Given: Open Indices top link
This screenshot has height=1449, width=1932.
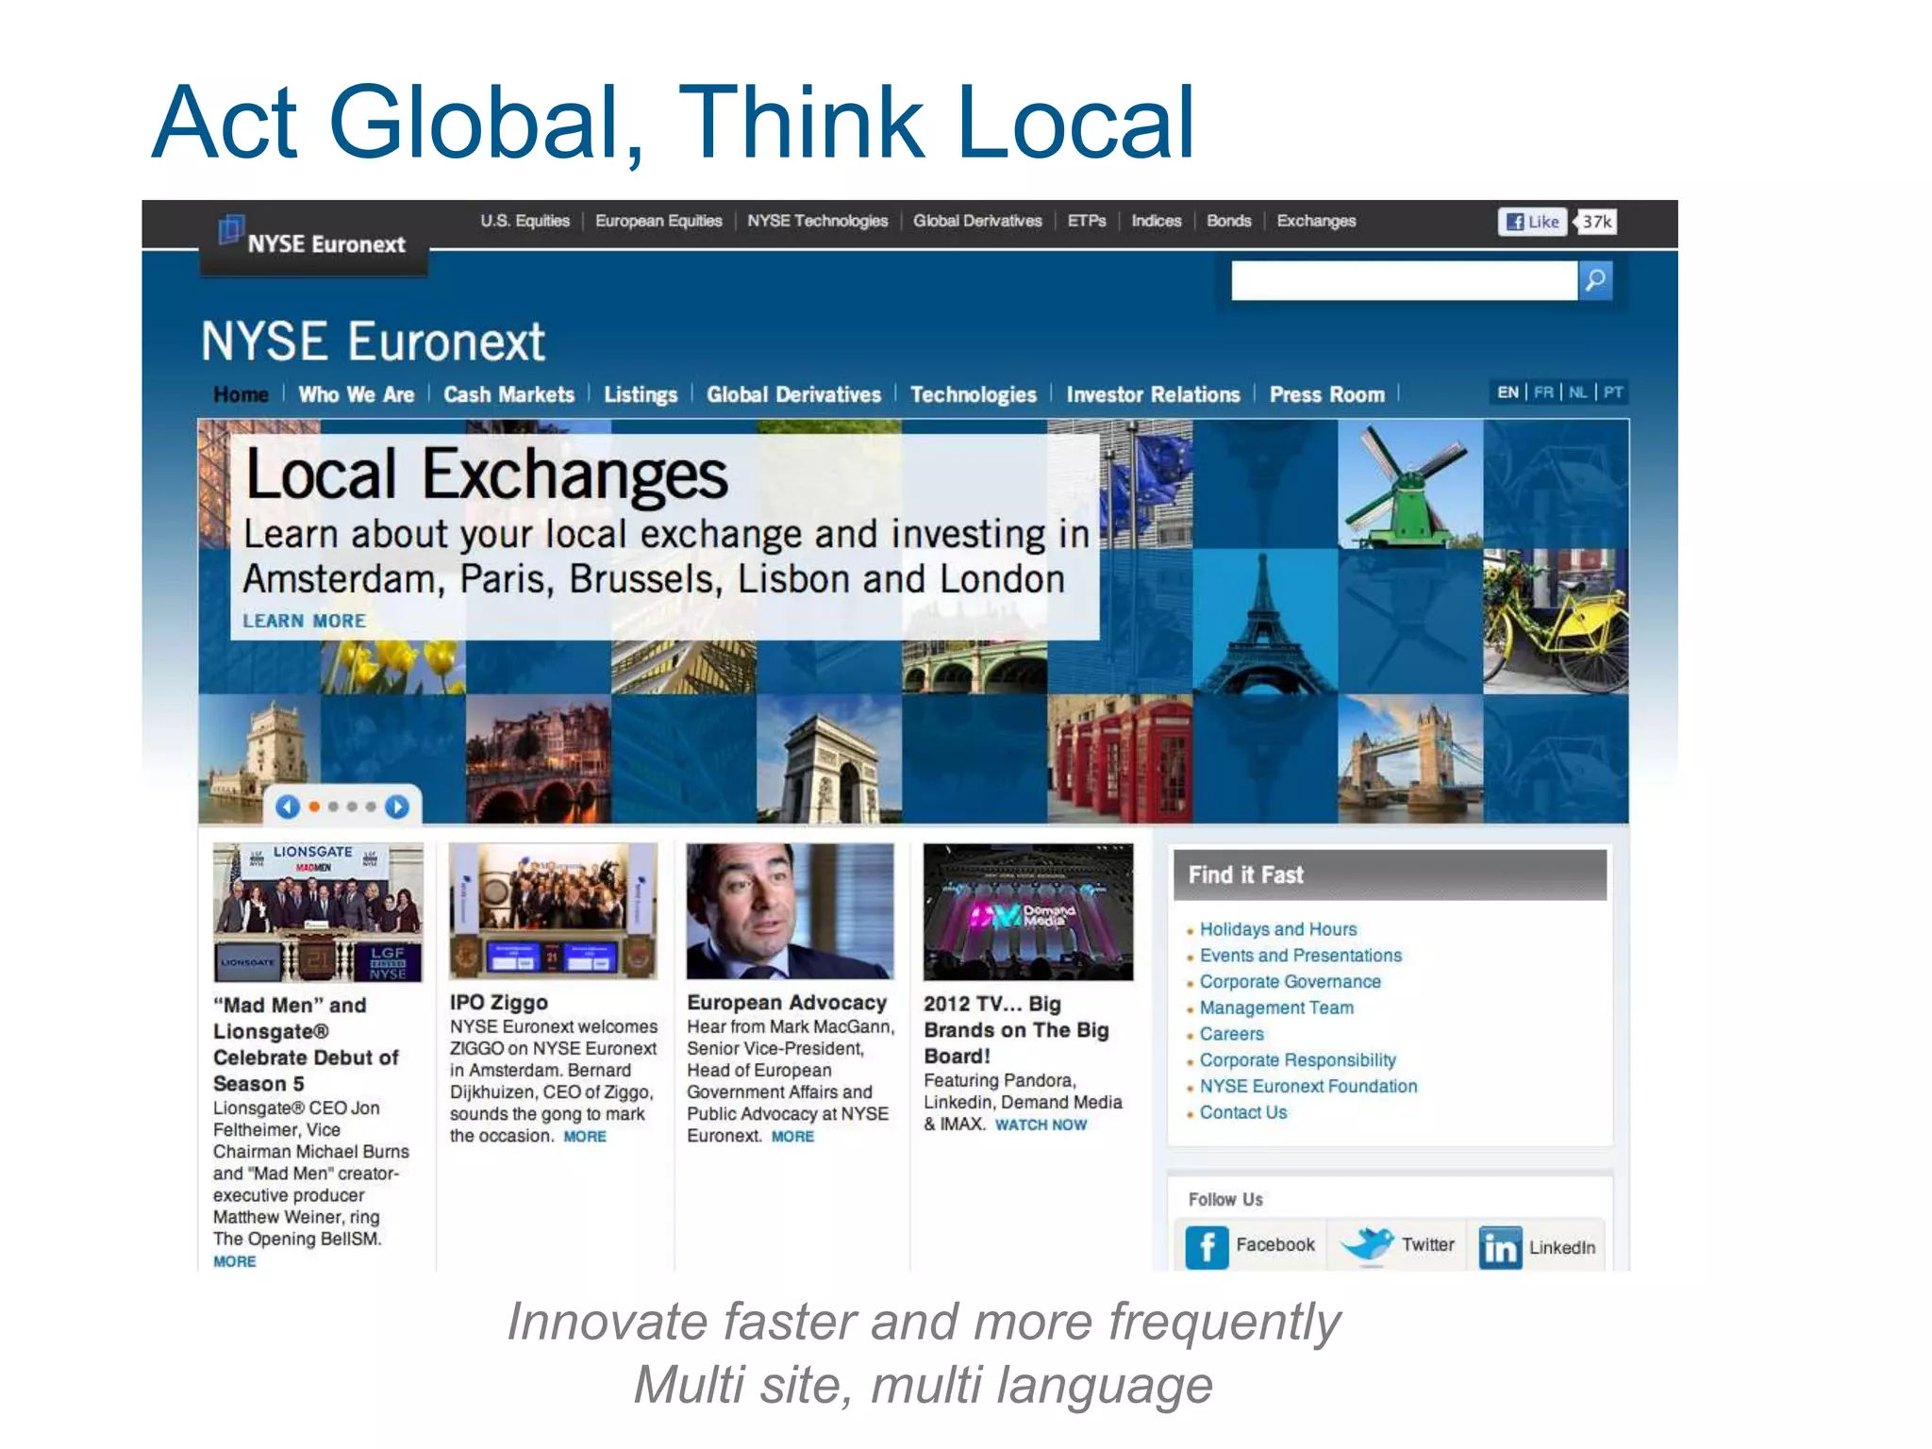Looking at the screenshot, I should (1157, 221).
